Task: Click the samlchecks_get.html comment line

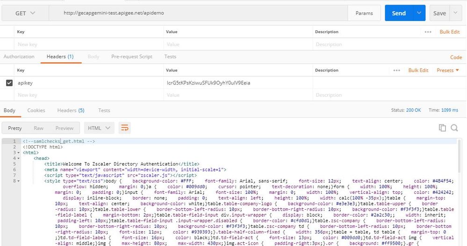Action: 59,141
